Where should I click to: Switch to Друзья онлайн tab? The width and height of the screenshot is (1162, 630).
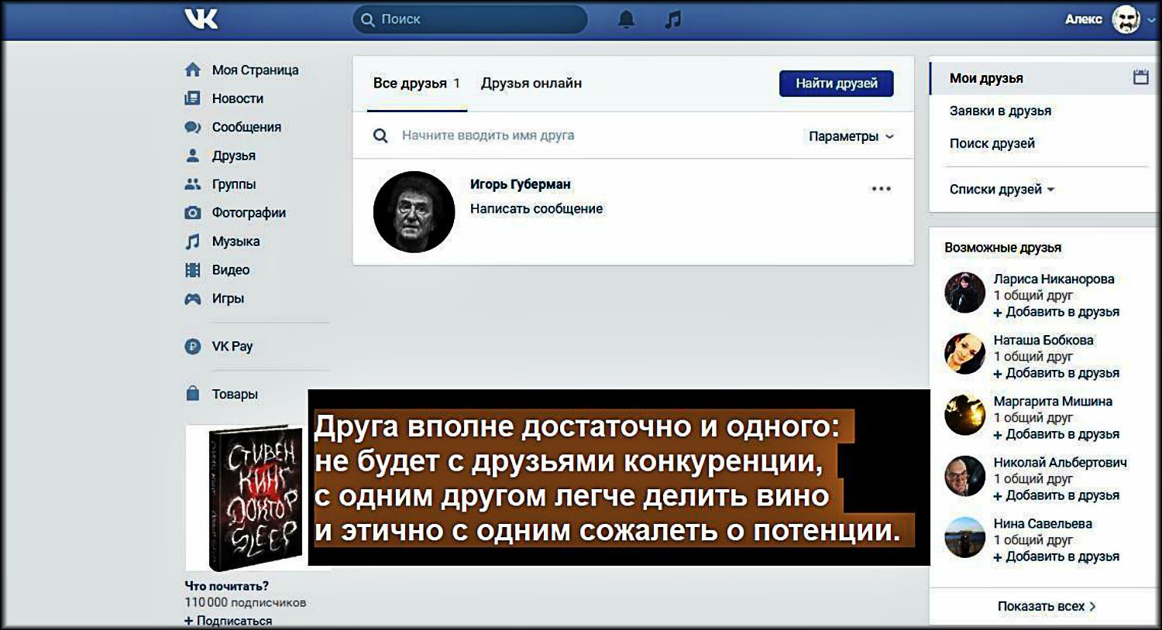[531, 84]
